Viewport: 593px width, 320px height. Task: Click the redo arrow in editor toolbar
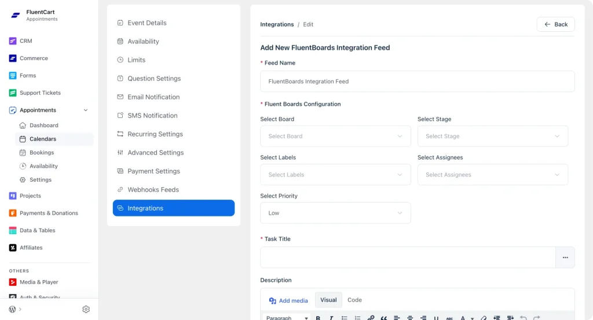click(x=537, y=318)
